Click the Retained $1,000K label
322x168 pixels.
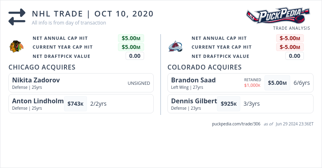252,83
